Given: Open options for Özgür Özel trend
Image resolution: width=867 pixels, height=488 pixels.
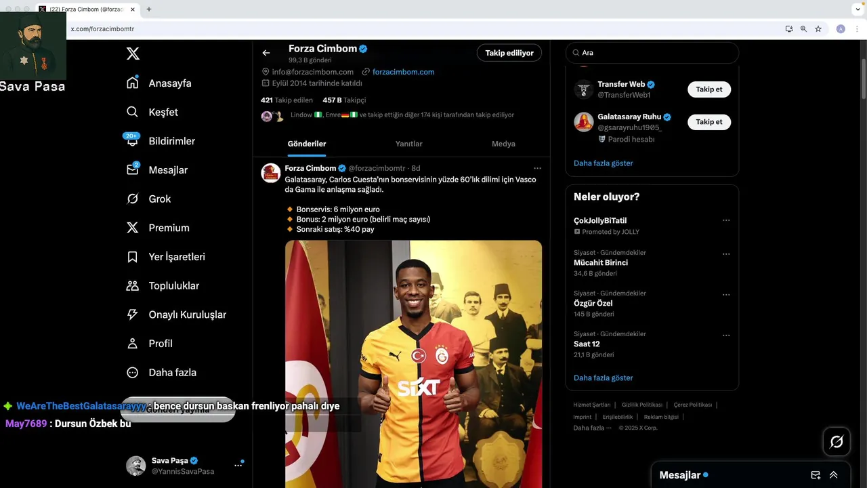Looking at the screenshot, I should pyautogui.click(x=726, y=295).
